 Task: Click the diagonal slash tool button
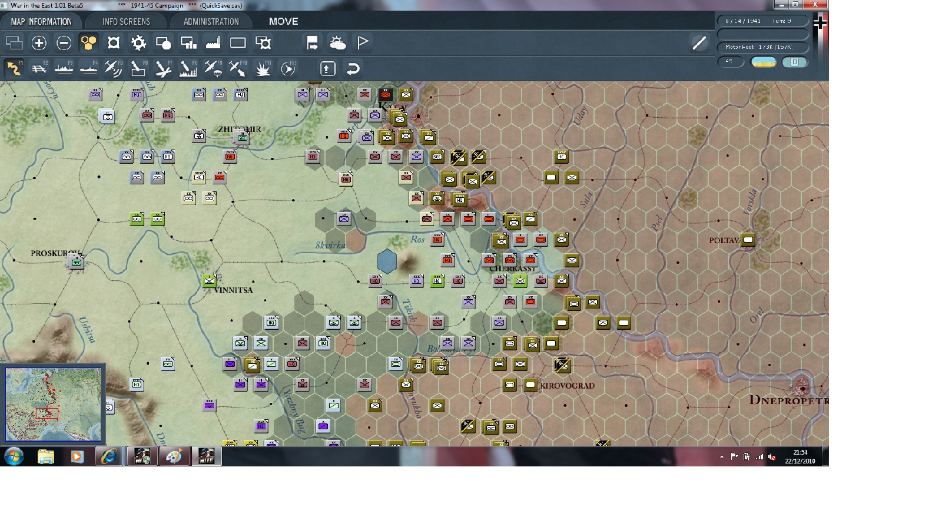tap(699, 43)
